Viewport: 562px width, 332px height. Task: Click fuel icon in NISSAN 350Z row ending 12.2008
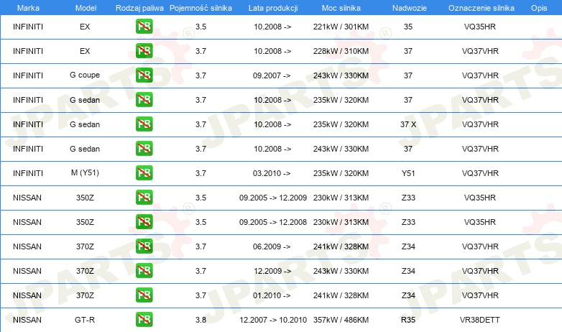click(144, 221)
